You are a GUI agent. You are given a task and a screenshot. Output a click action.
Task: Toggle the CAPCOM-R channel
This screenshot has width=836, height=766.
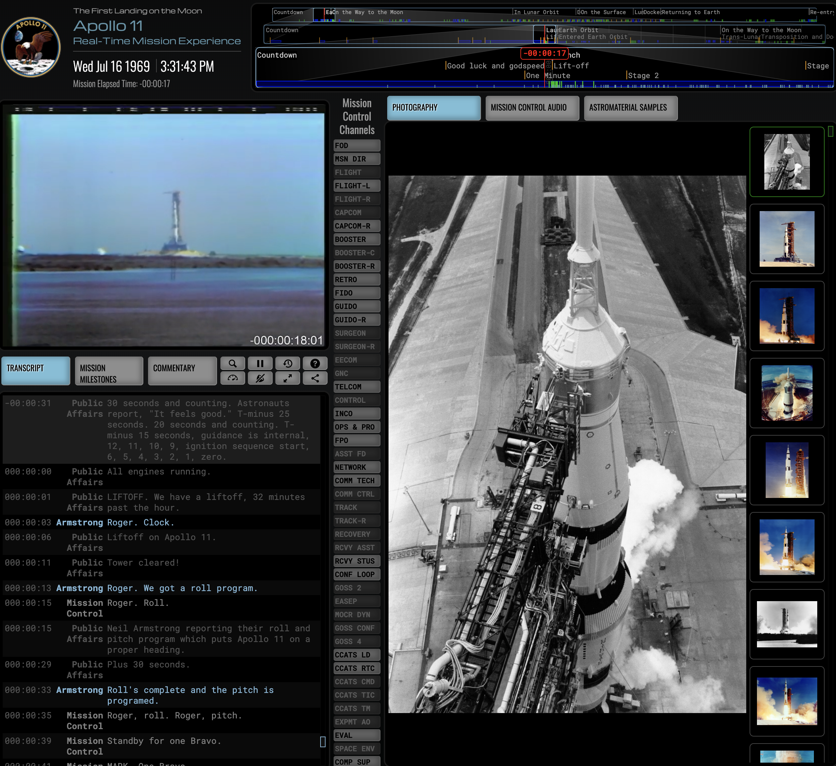pyautogui.click(x=356, y=226)
